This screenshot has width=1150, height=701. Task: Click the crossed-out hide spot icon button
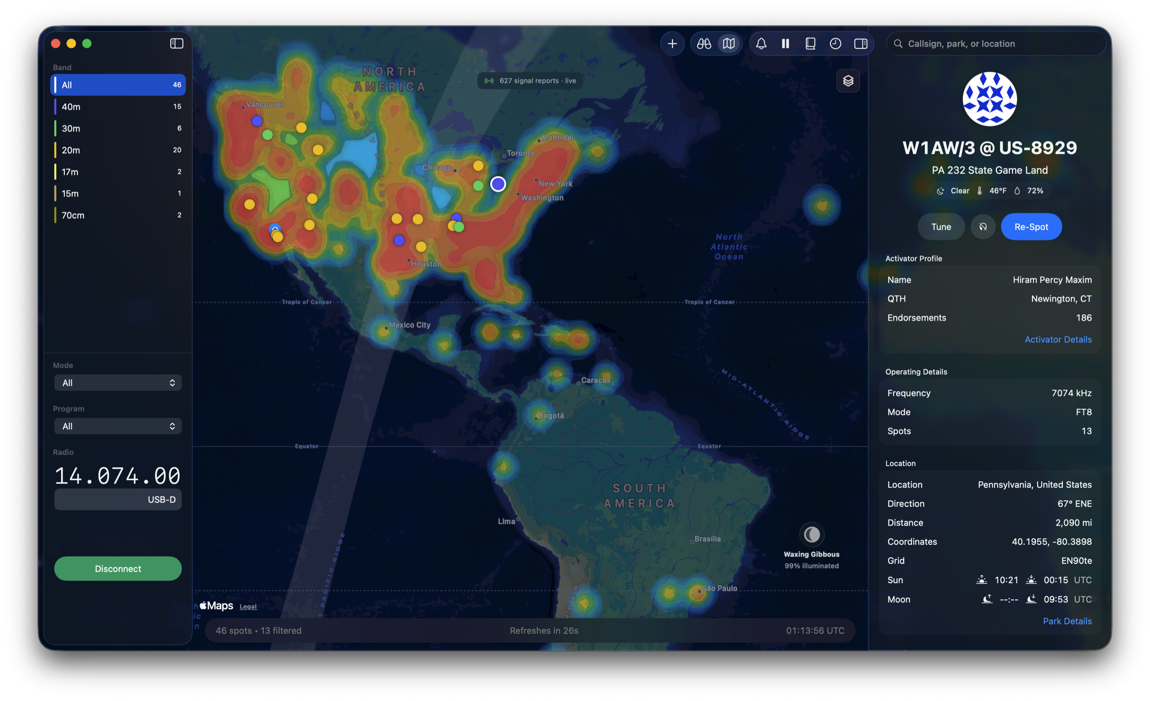(983, 227)
